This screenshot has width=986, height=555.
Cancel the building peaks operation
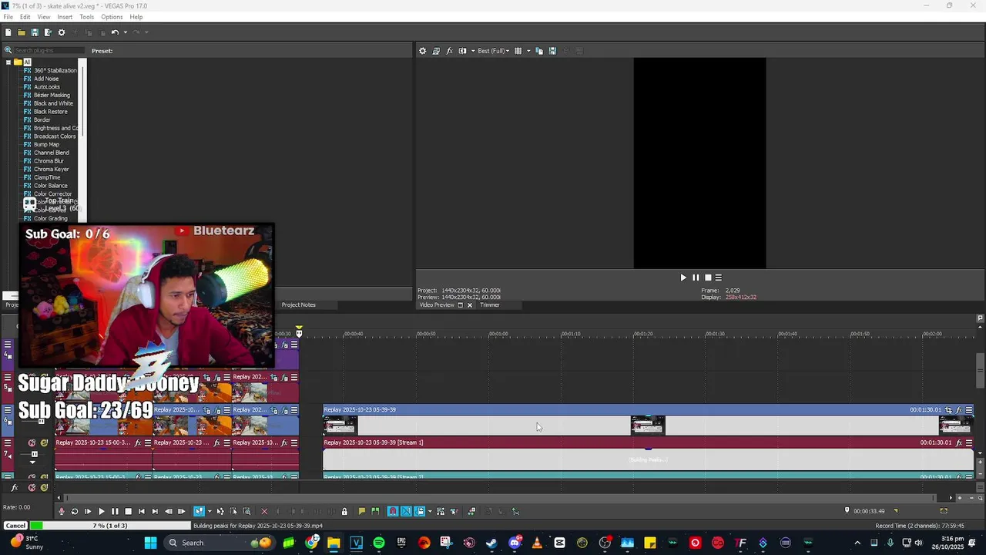click(x=15, y=526)
